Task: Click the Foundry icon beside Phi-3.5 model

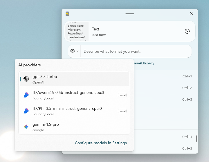Action: pyautogui.click(x=26, y=111)
